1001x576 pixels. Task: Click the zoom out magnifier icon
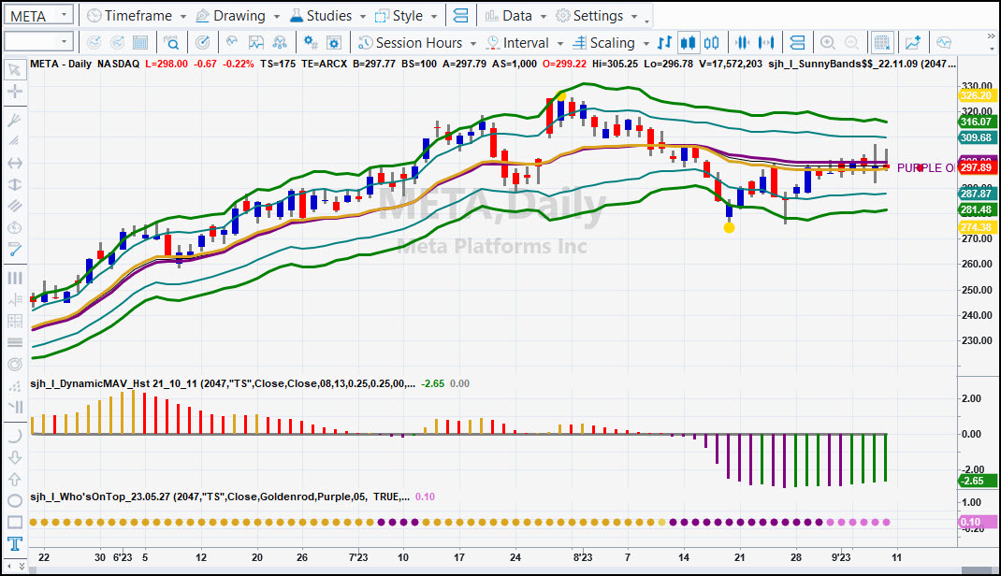pos(851,43)
